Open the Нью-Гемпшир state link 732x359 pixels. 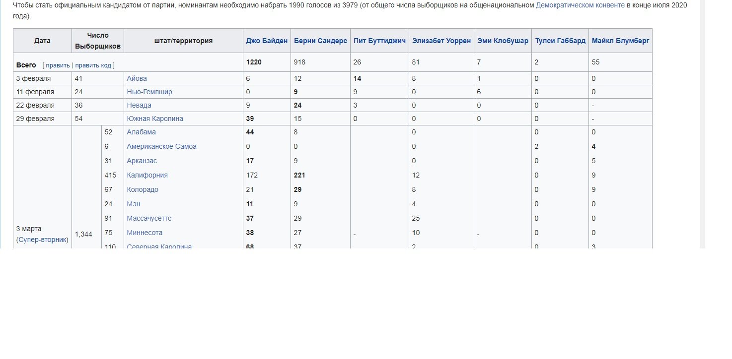pos(149,92)
